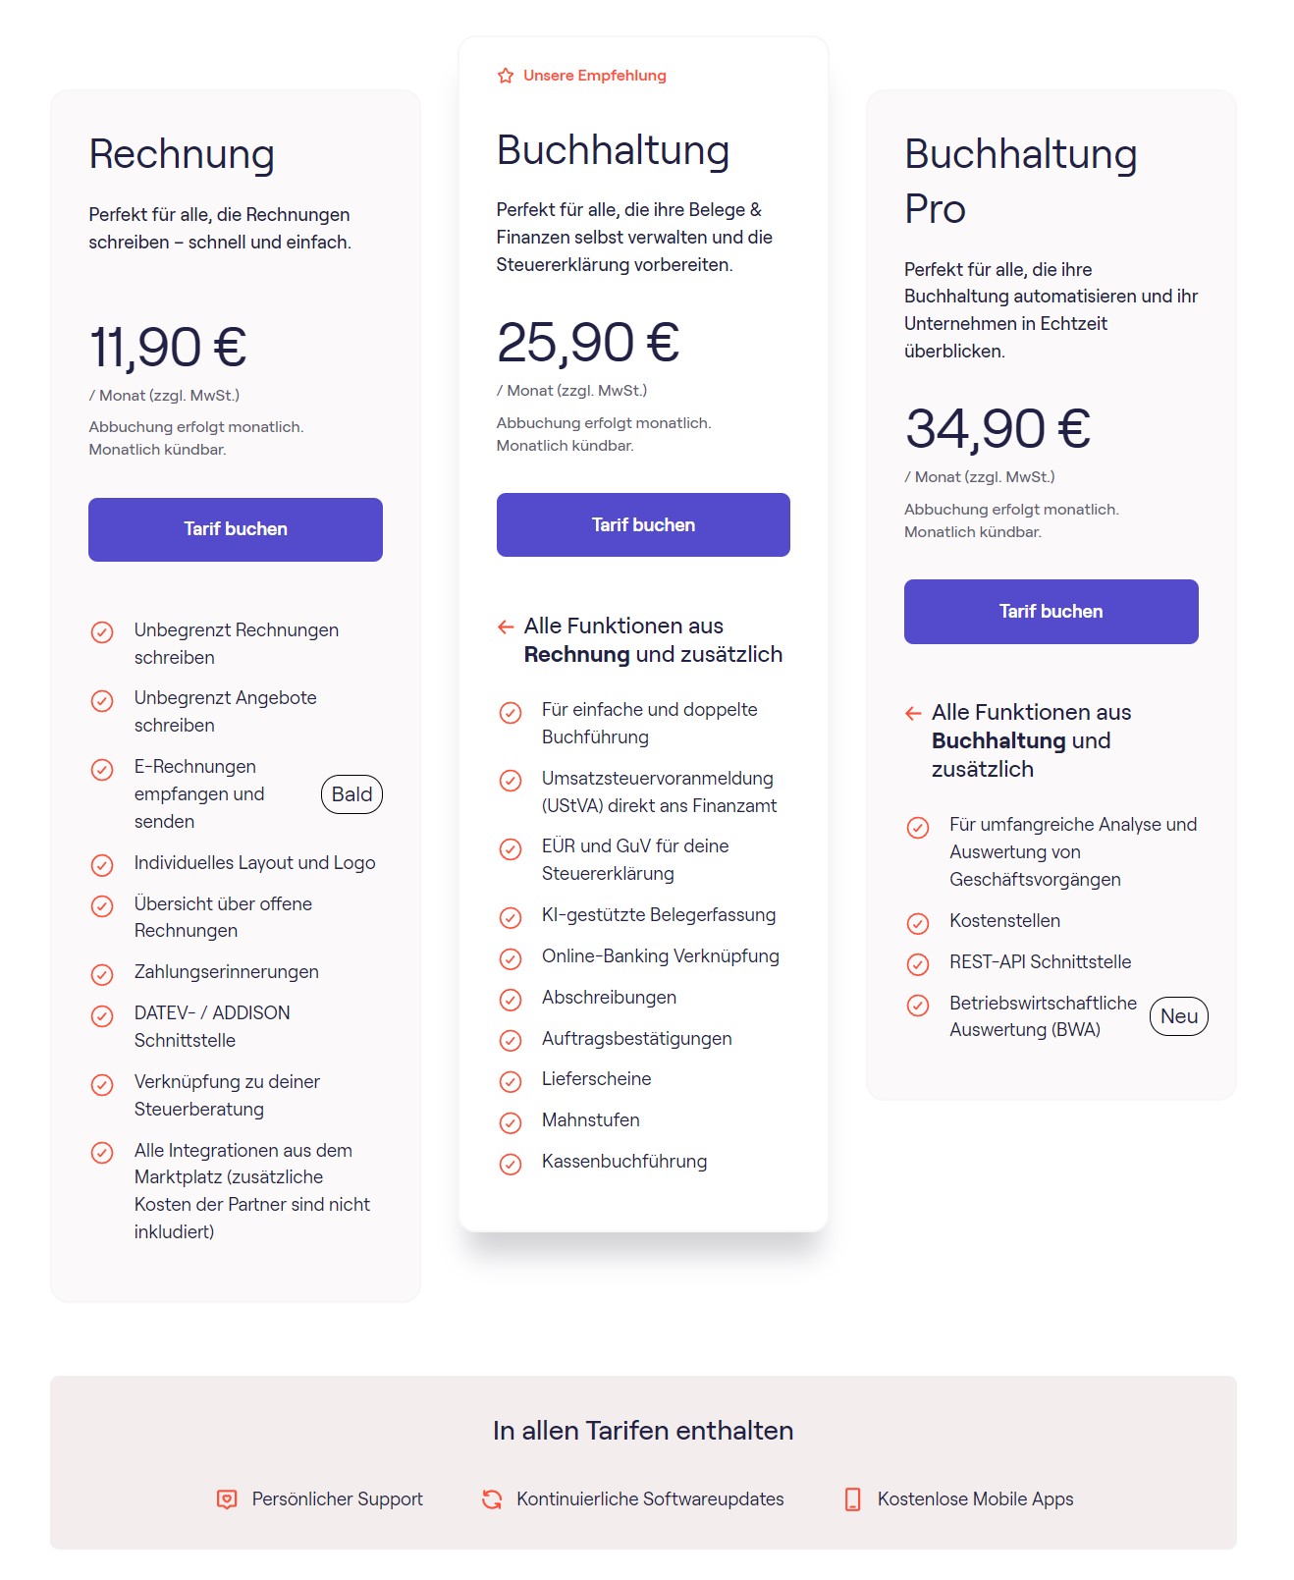Click the checkmark beside Unbegrenzt Rechnungen schreiben
Image resolution: width=1294 pixels, height=1580 pixels.
[x=102, y=632]
